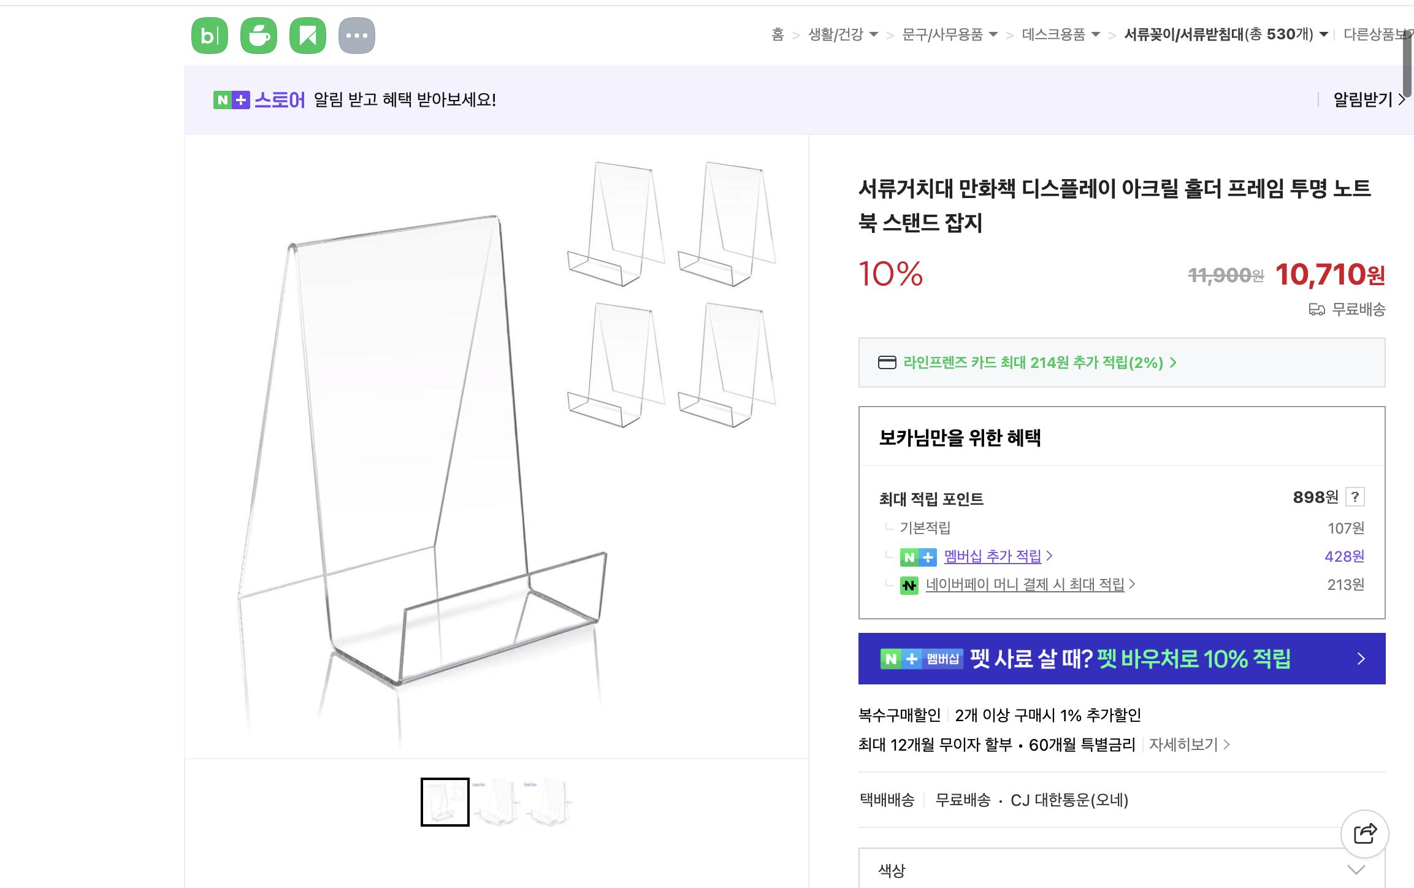Expand the 문구/사무용품 dropdown
The width and height of the screenshot is (1414, 888).
pos(995,35)
